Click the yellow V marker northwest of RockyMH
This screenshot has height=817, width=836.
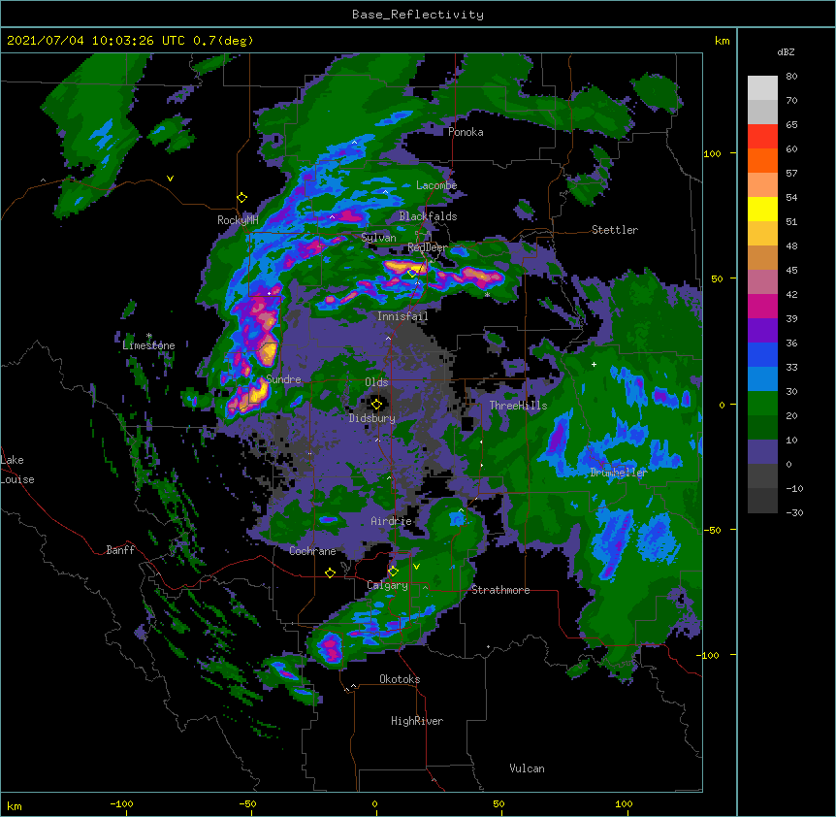coord(170,179)
